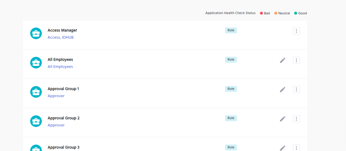Screen dimensions: 346x151
Task: Edit Approval Group 3 using pencil icon
Action: click(282, 148)
